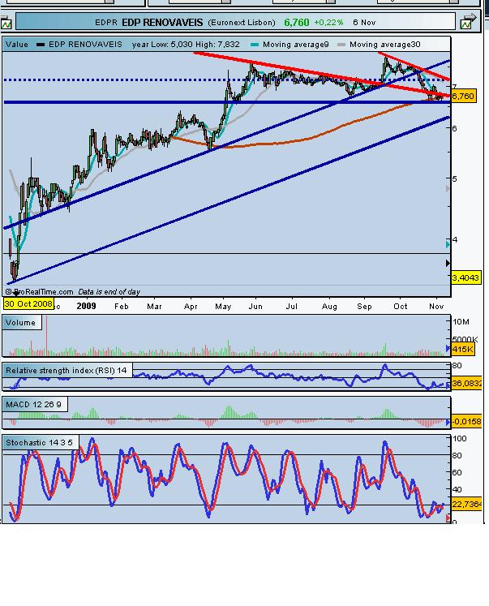Select the MACD 12 26 9 label

pos(33,405)
